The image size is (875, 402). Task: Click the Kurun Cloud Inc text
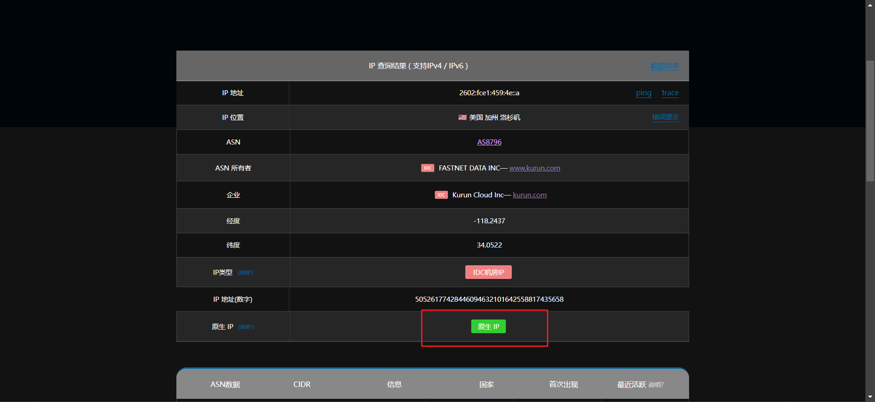coord(478,195)
